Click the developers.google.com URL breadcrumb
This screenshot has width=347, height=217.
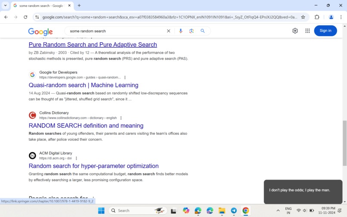80,77
